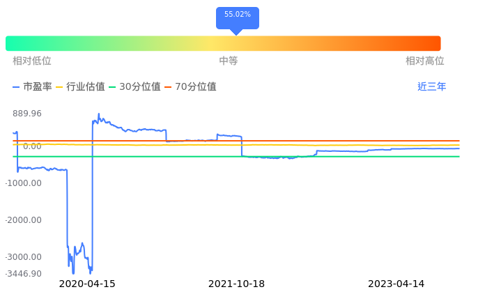Click the green-to-orange valuation gradient bar
Screen dimensions: 478x308
coord(223,43)
